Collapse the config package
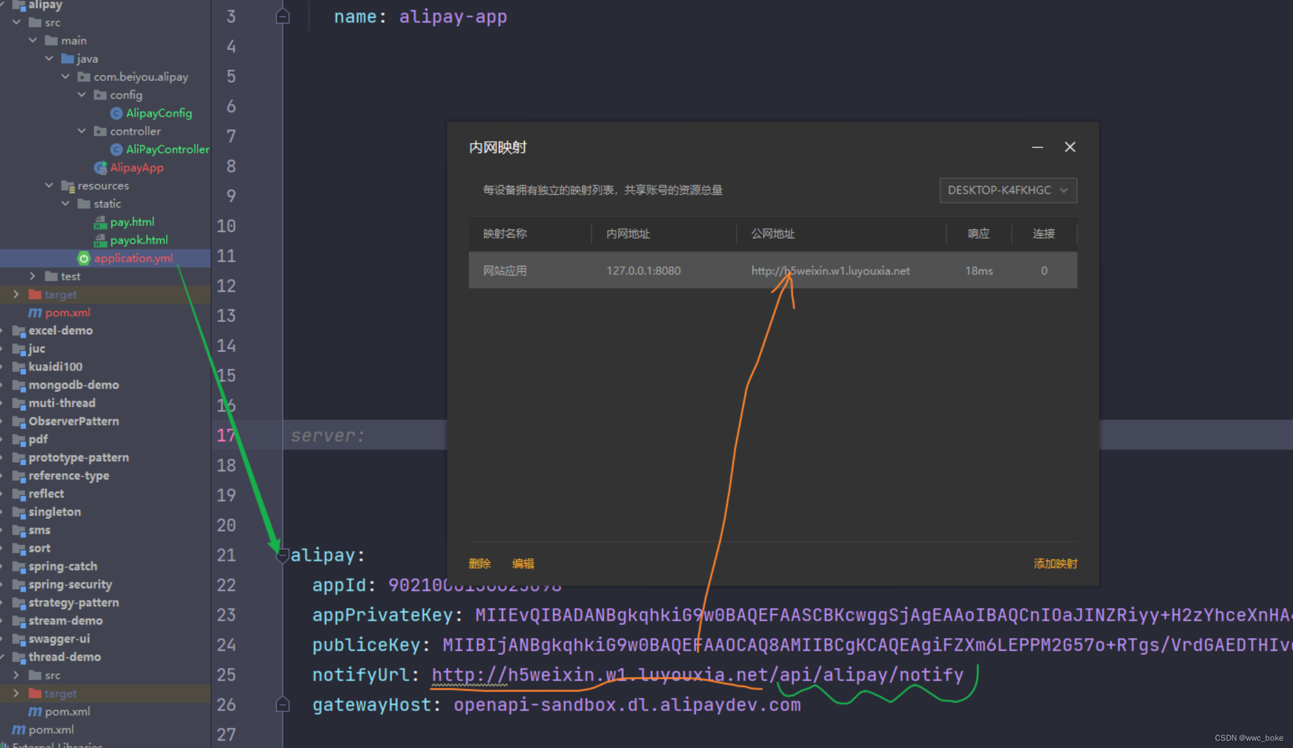The width and height of the screenshot is (1293, 748). 82,95
